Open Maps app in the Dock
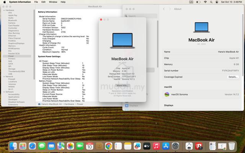The height and width of the screenshot is (153, 245). (61, 146)
